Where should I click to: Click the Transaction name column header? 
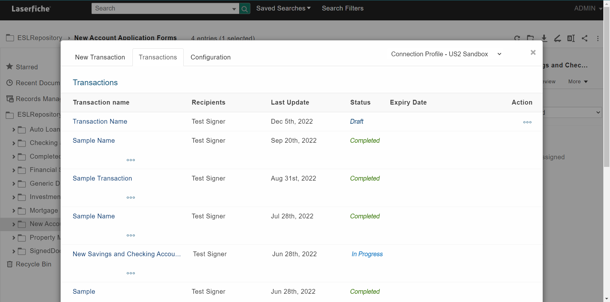pyautogui.click(x=101, y=102)
